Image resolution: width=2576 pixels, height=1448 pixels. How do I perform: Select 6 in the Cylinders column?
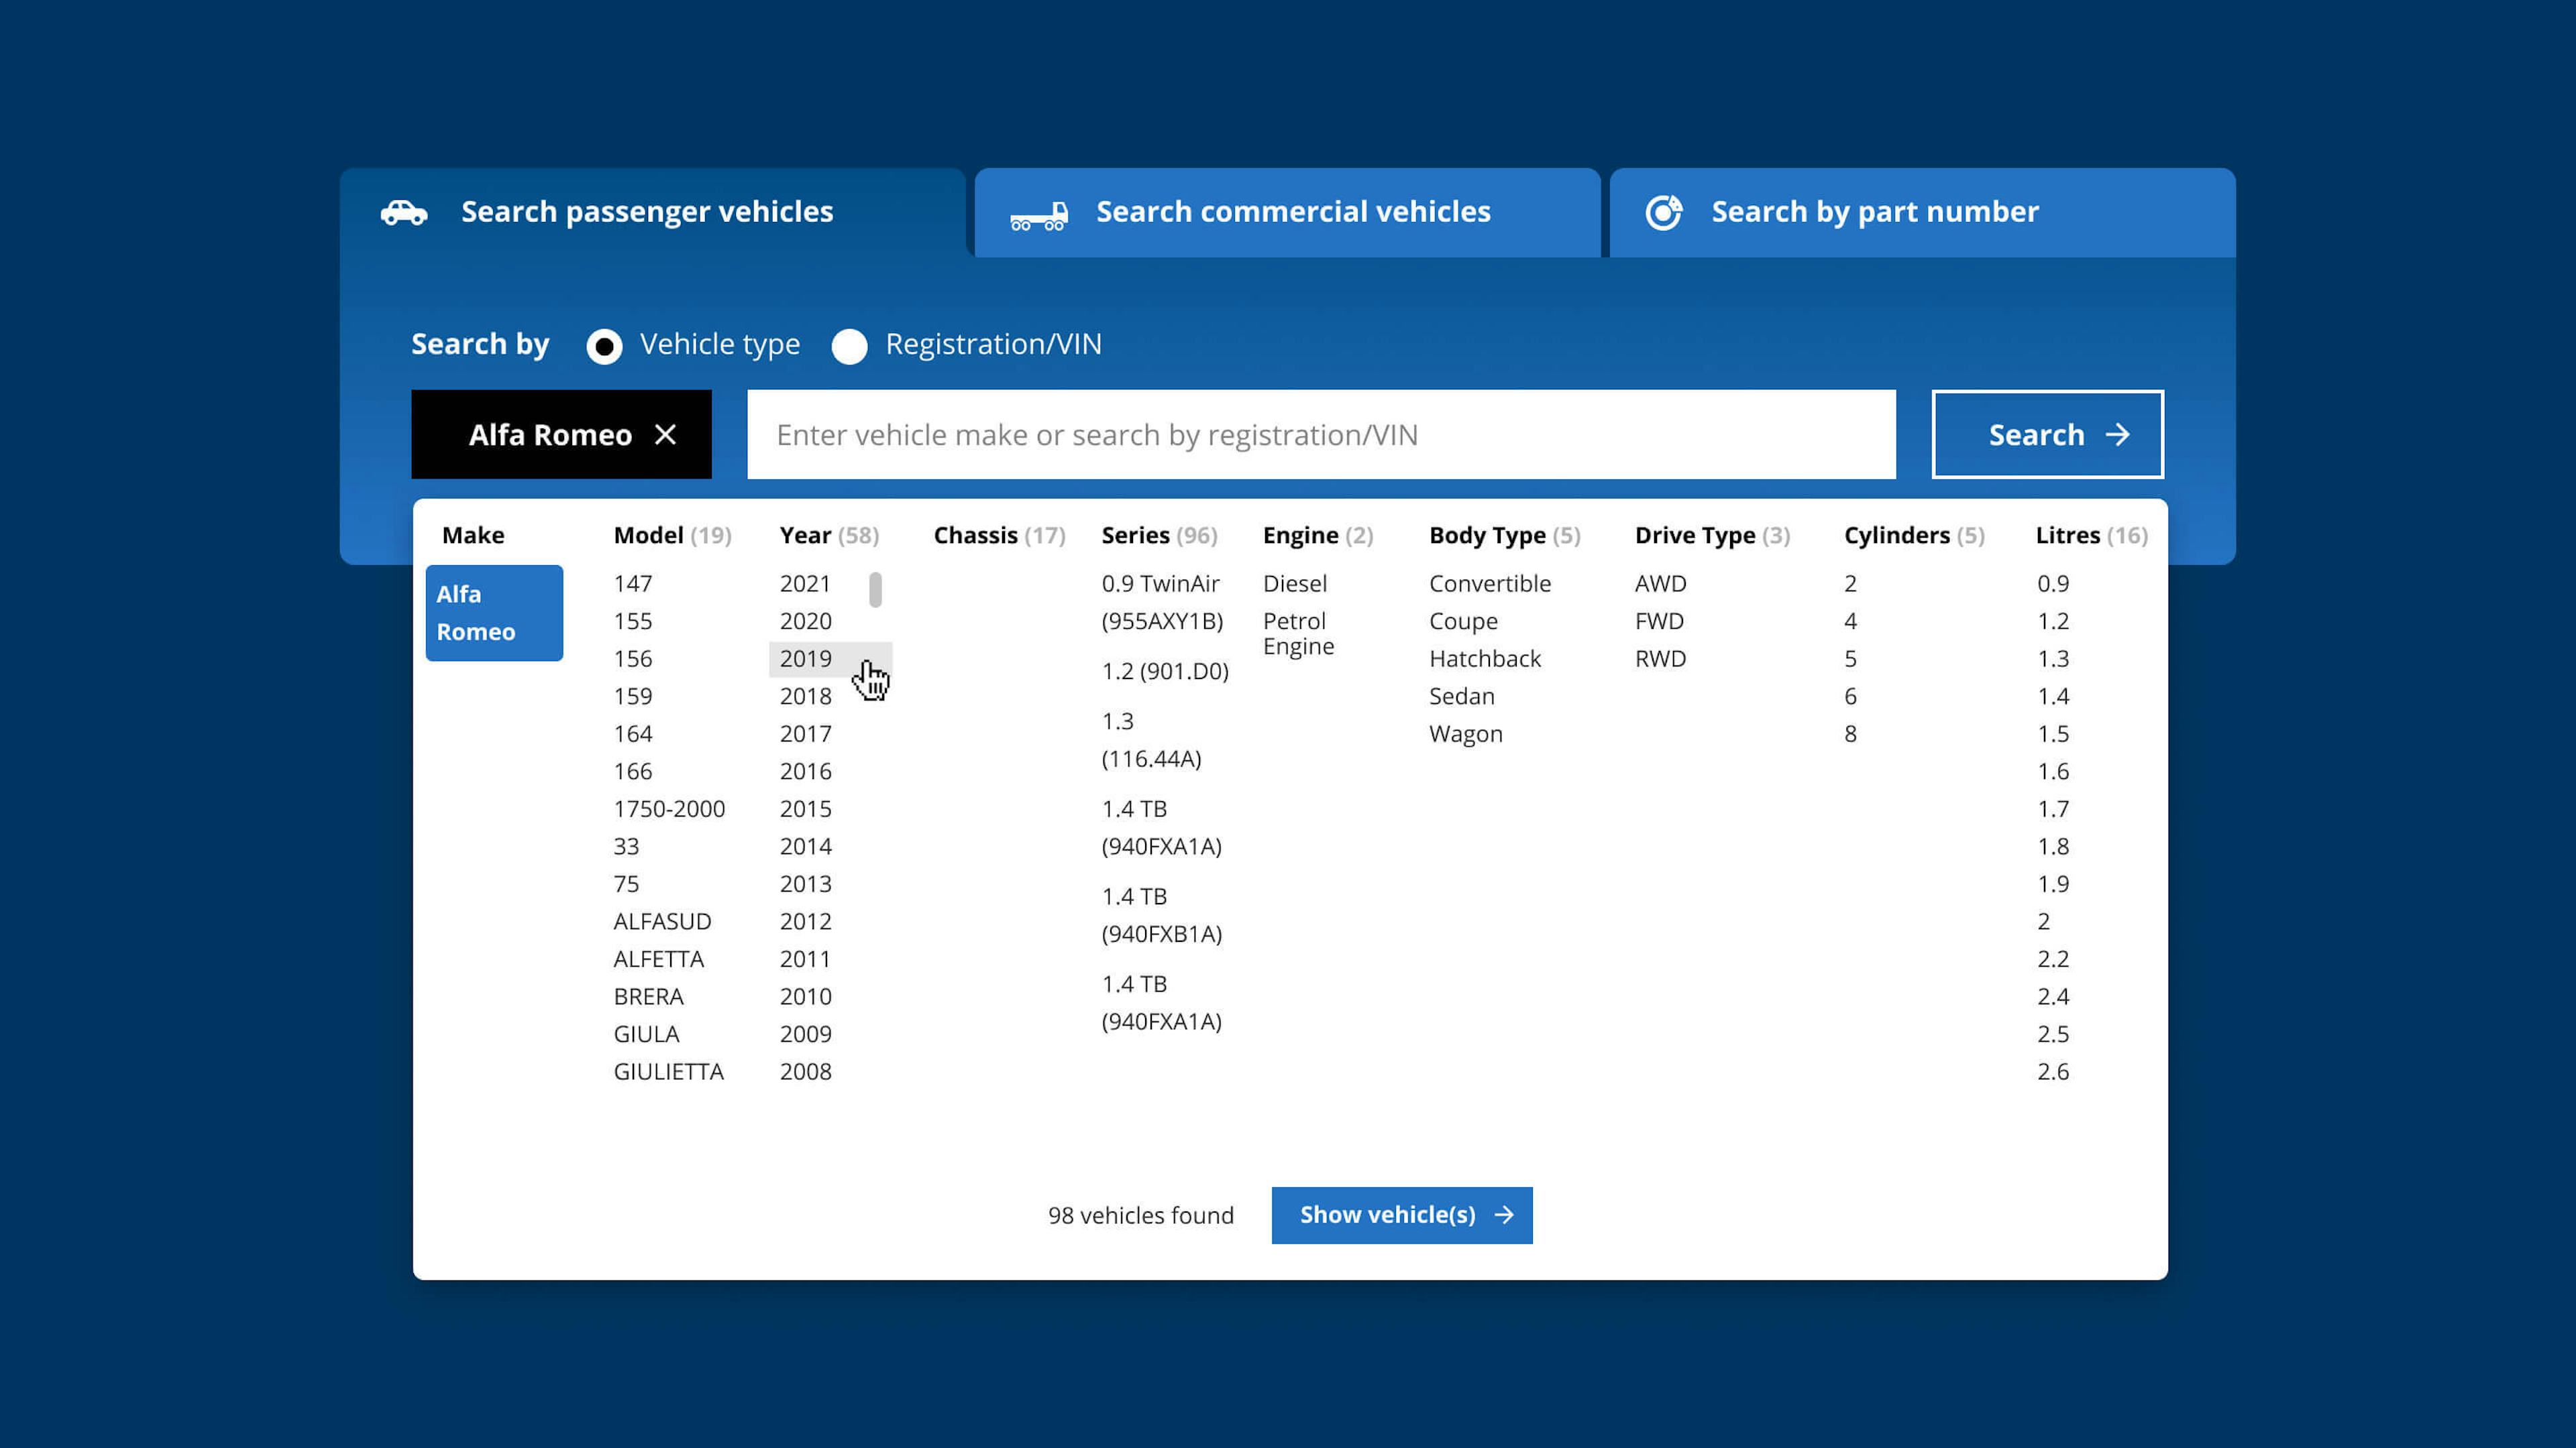pyautogui.click(x=1850, y=697)
